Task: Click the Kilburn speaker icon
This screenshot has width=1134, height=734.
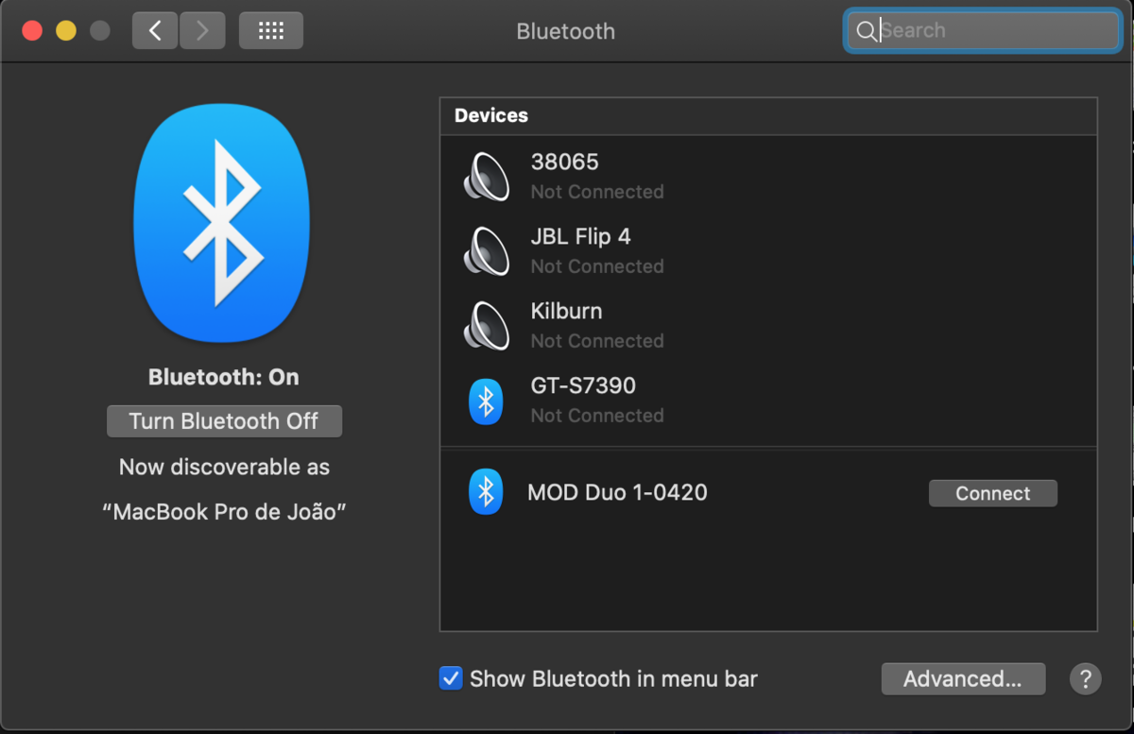Action: [x=486, y=326]
